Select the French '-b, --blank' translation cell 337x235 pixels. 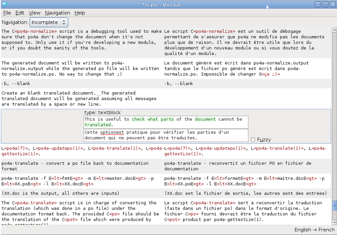(247, 83)
